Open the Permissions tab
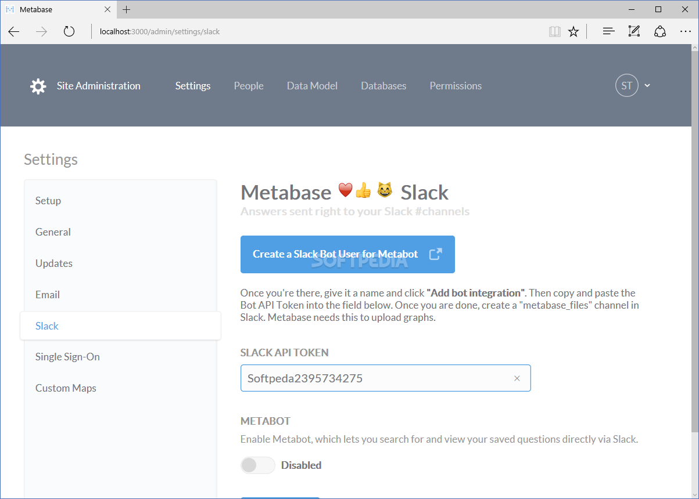Screen dimensions: 699x499 (456, 86)
